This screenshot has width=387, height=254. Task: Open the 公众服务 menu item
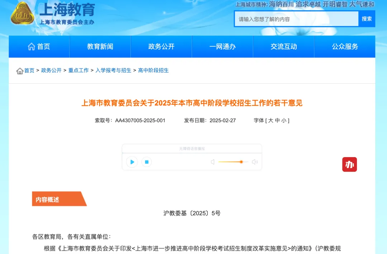click(x=345, y=46)
